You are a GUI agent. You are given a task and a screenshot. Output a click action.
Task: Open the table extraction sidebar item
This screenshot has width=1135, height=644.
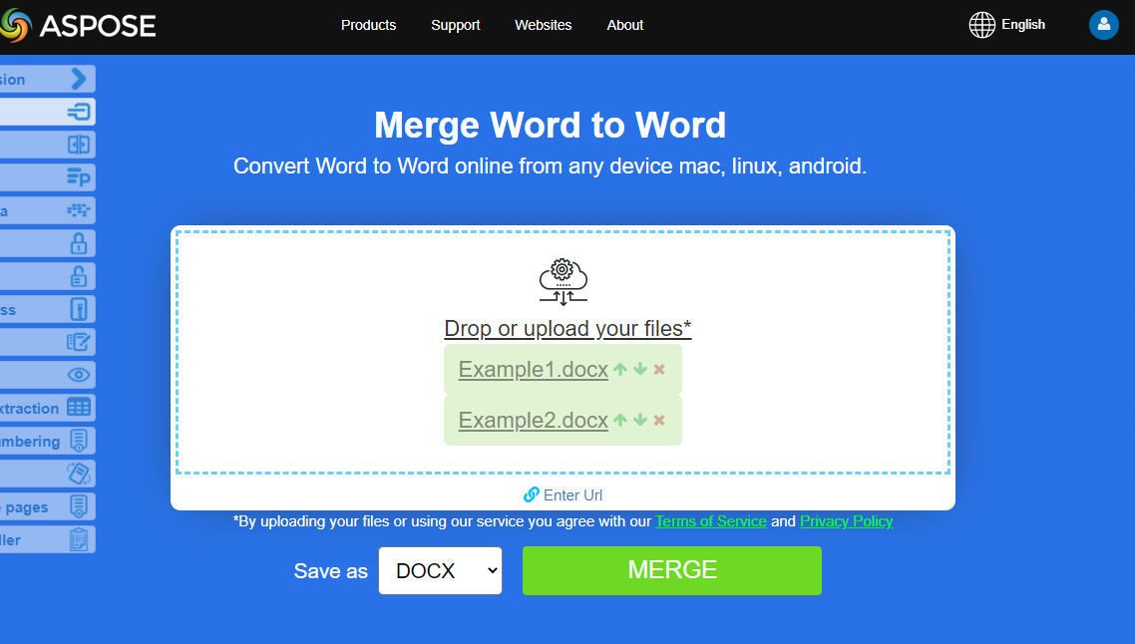[x=78, y=408]
